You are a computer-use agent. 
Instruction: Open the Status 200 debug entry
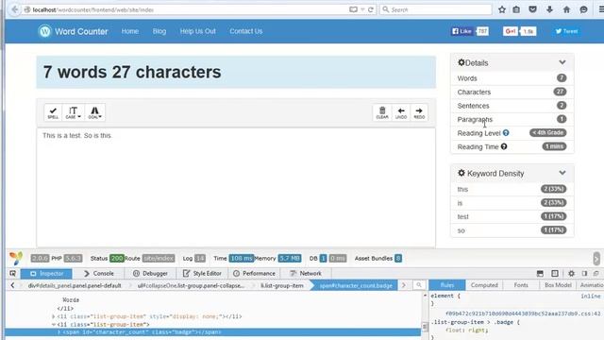coord(107,258)
